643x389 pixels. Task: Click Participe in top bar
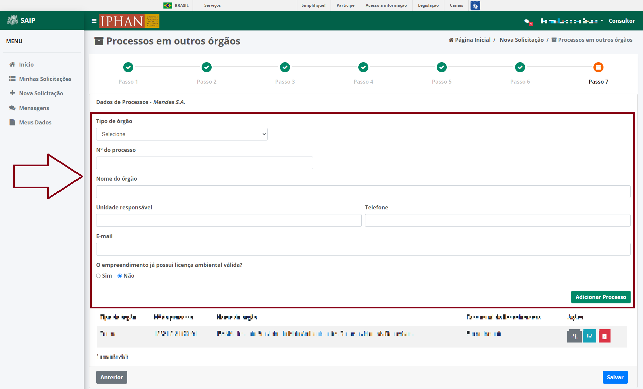click(345, 5)
